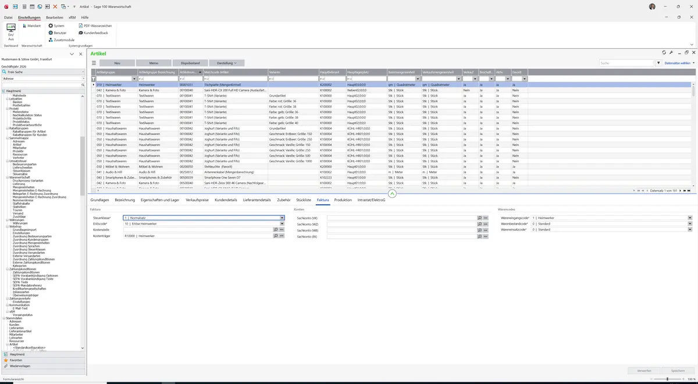
Task: Click column filter funnel icon in grid
Action: (94, 79)
